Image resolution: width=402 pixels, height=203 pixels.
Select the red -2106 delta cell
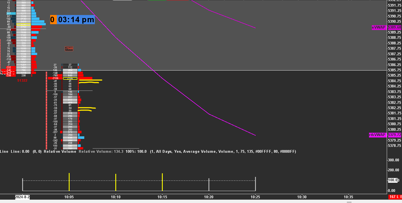(55, 78)
